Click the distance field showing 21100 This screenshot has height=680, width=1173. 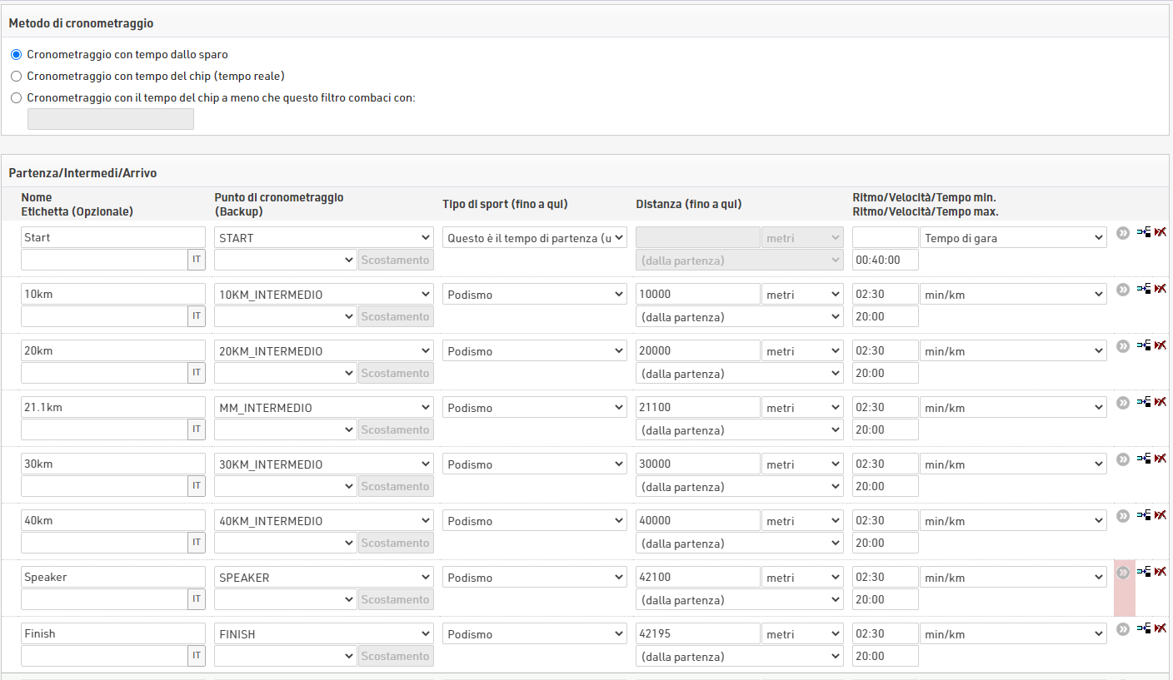(x=698, y=407)
